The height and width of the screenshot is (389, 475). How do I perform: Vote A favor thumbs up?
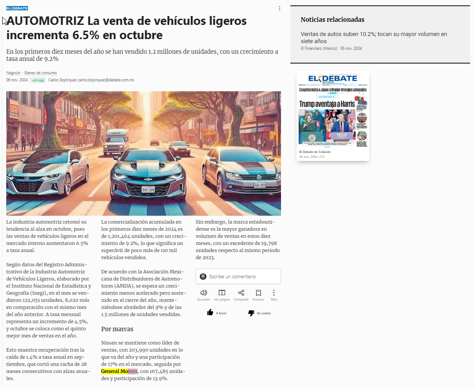tap(217, 313)
